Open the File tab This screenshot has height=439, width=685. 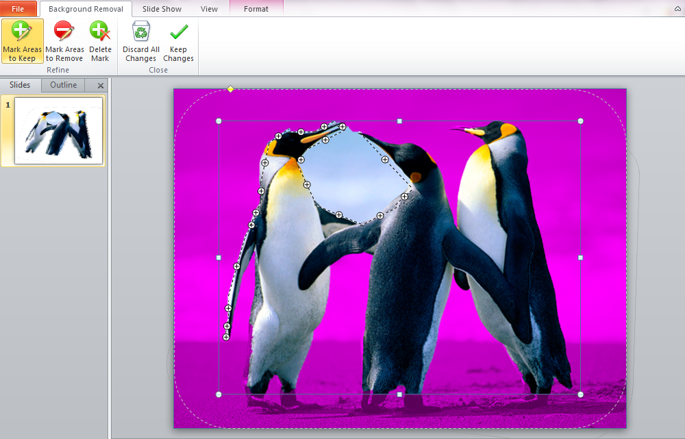tap(18, 9)
